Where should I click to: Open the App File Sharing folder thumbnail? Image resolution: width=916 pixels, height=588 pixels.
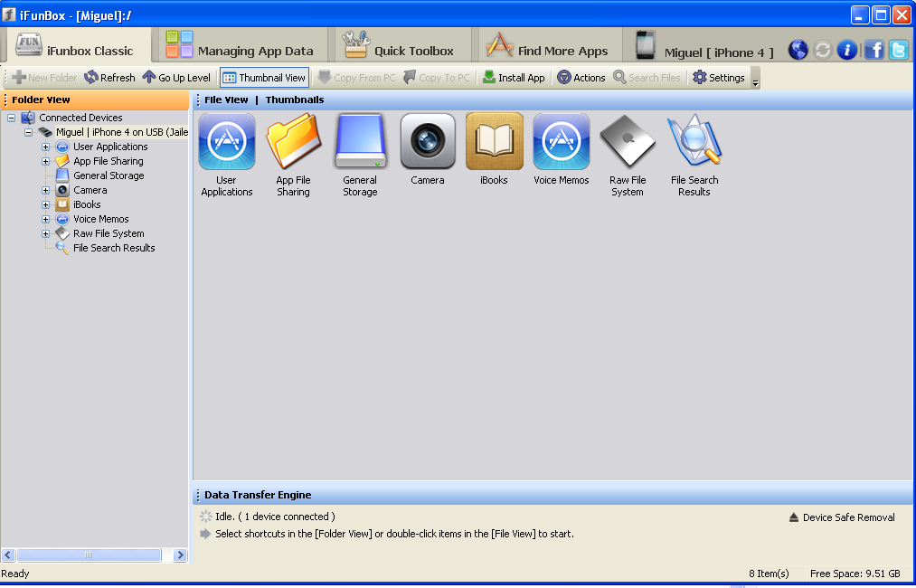pos(293,156)
